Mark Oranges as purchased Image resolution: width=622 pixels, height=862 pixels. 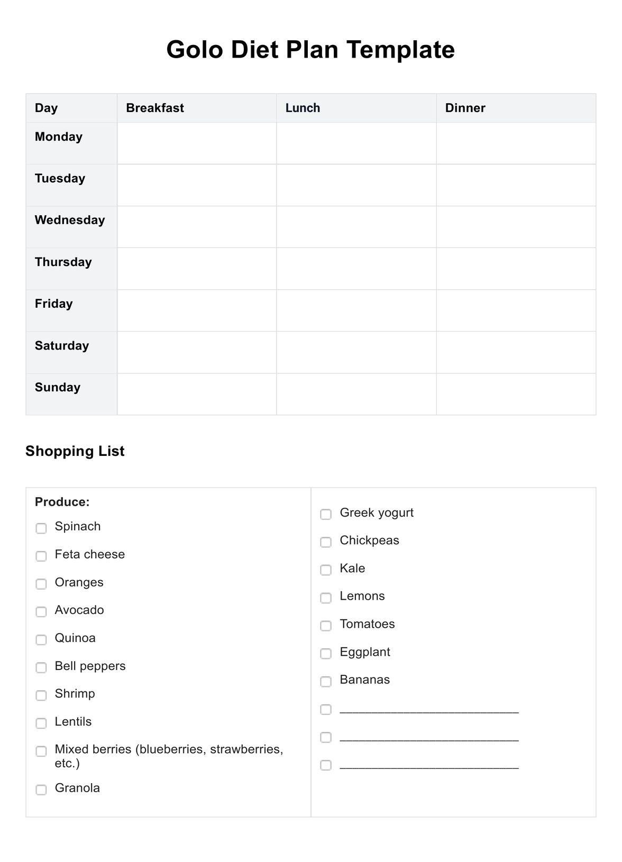coord(41,584)
